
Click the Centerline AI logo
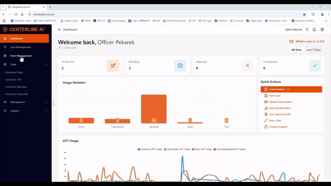24,29
